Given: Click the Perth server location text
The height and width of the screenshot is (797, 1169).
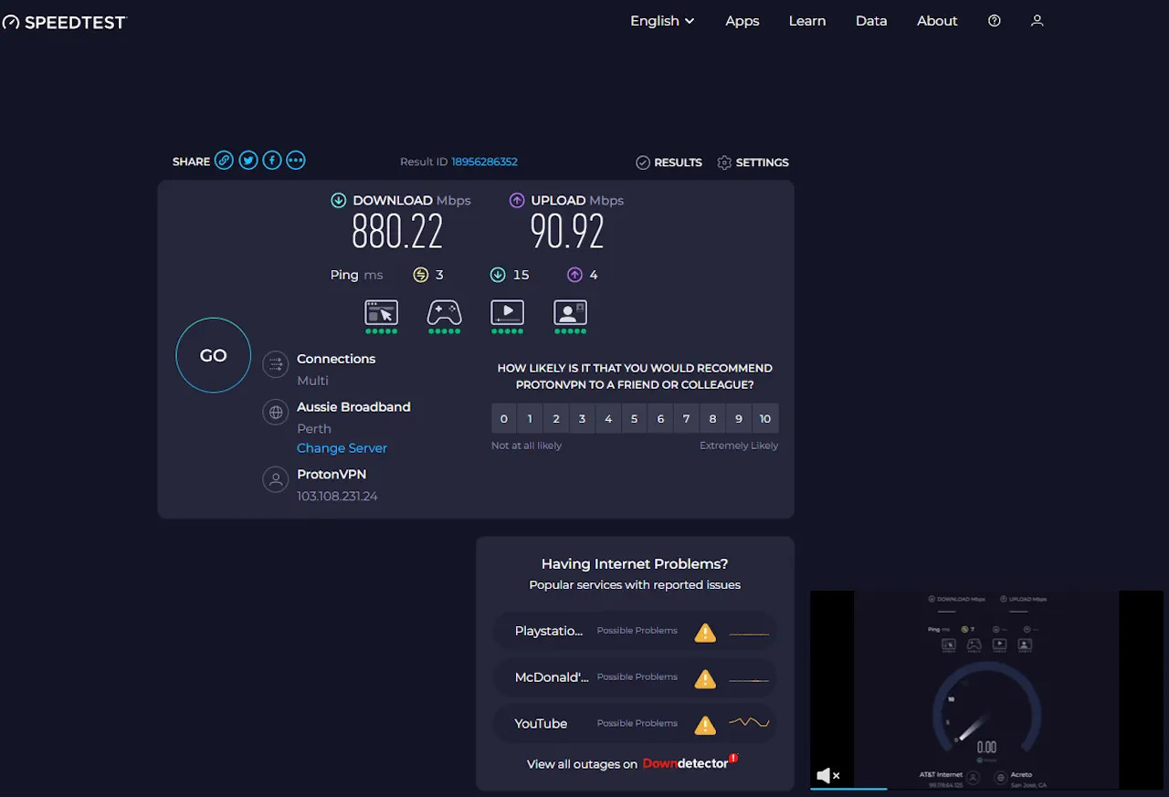Looking at the screenshot, I should (x=314, y=428).
